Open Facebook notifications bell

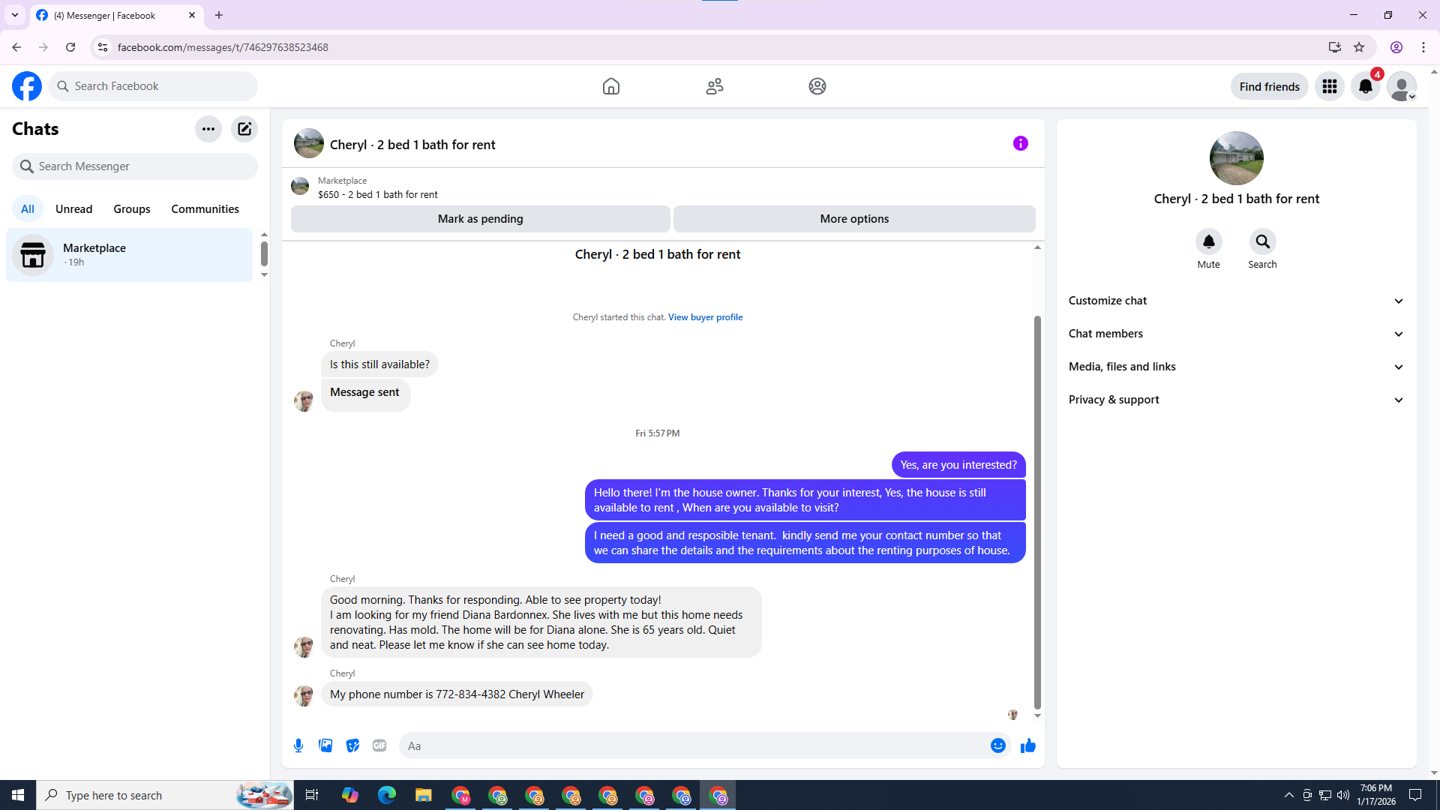pyautogui.click(x=1365, y=86)
